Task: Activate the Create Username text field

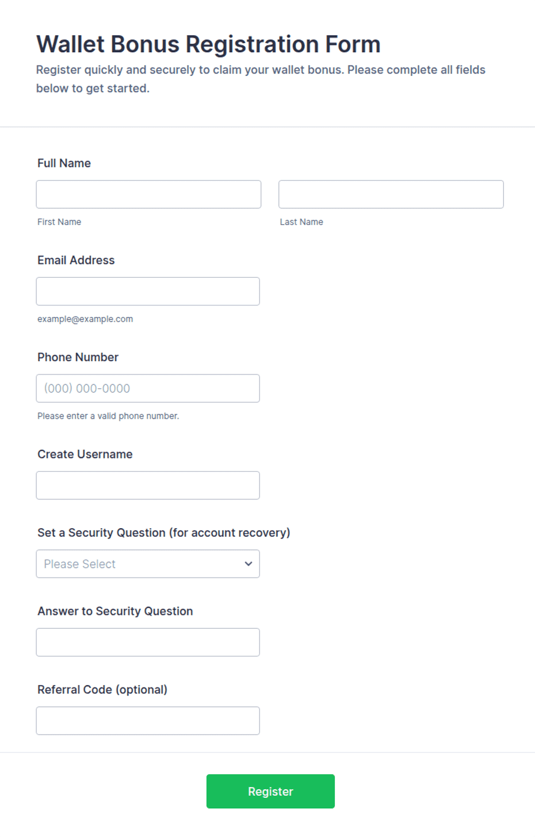Action: pos(148,486)
